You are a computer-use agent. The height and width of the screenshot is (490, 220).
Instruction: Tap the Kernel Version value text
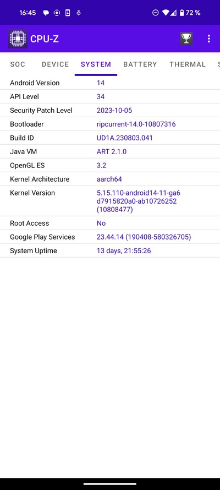tap(139, 201)
